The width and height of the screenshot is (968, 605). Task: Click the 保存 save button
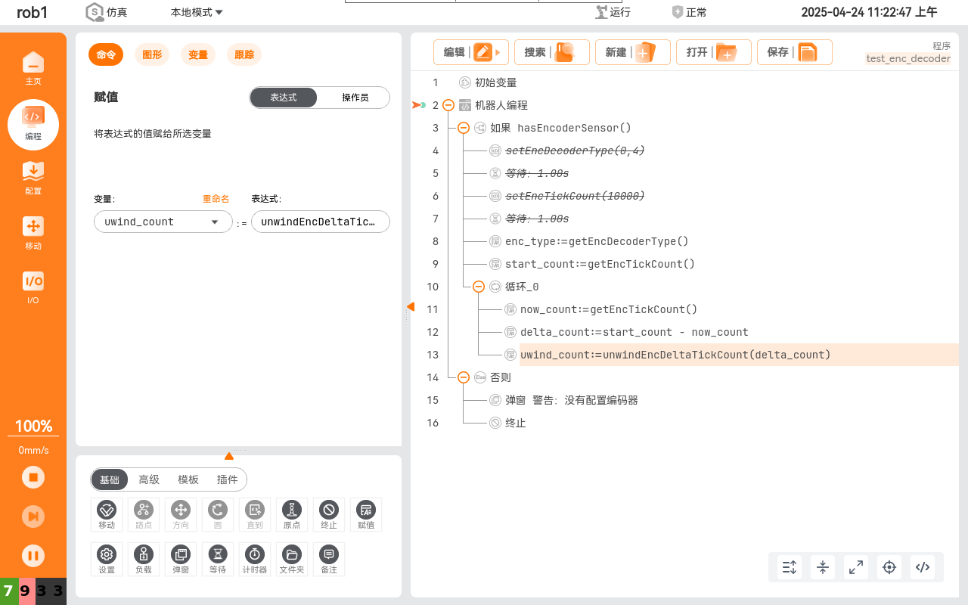point(794,52)
